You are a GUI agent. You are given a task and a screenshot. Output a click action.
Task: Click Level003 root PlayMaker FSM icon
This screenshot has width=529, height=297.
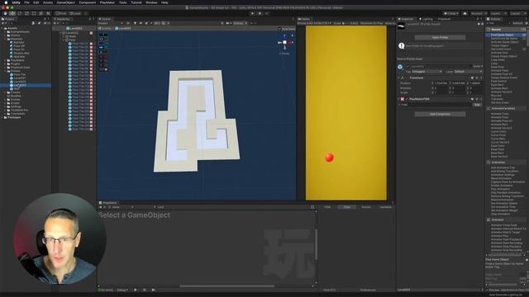click(x=91, y=33)
